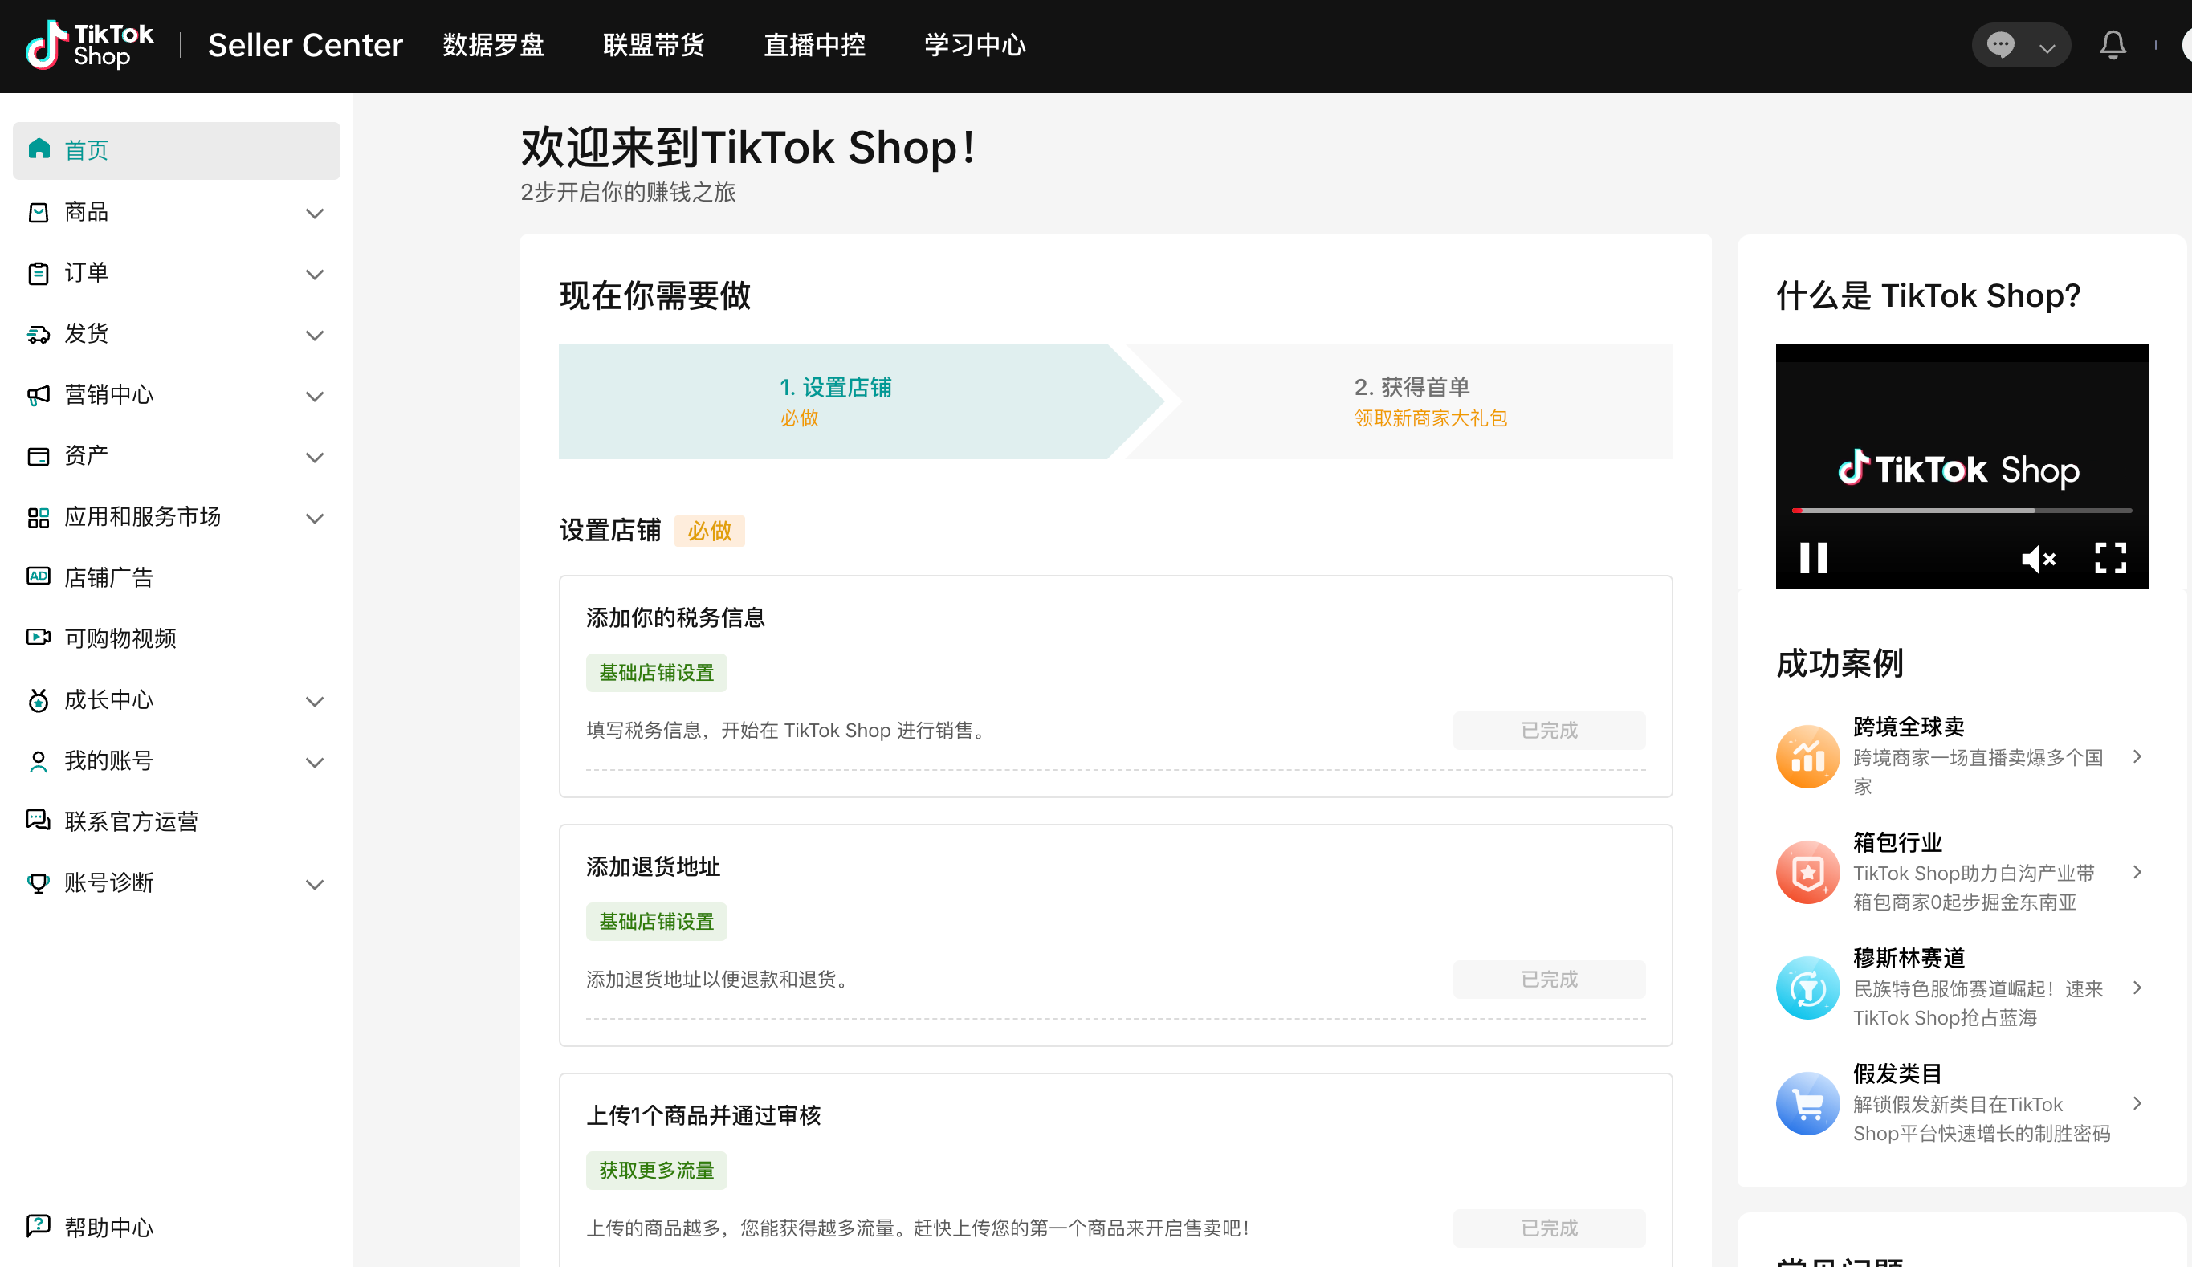The height and width of the screenshot is (1267, 2192).
Task: Click the notification bell icon
Action: [2112, 45]
